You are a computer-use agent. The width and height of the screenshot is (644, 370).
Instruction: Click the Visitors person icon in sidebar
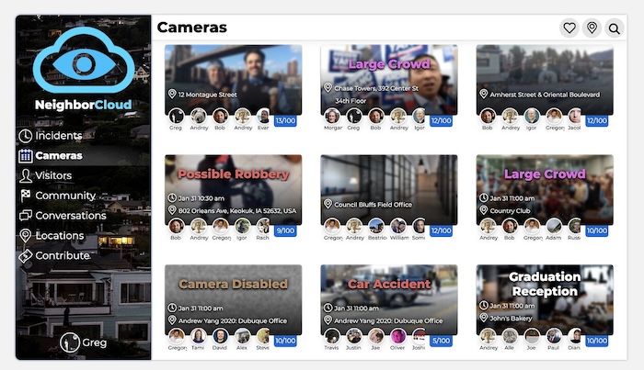[26, 175]
